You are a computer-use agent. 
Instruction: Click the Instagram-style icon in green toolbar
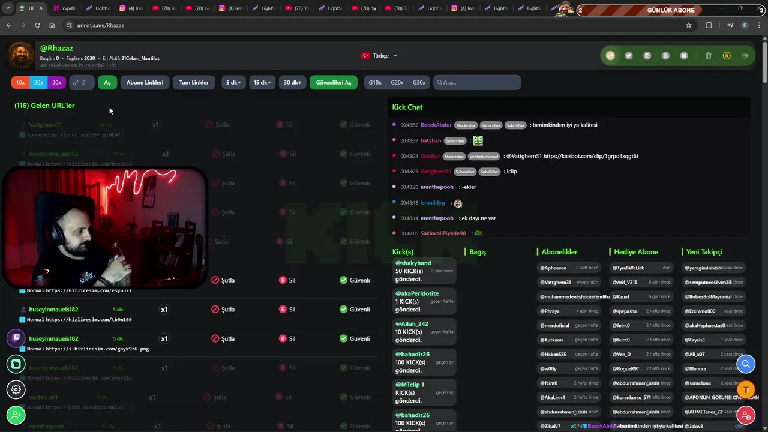click(x=647, y=56)
